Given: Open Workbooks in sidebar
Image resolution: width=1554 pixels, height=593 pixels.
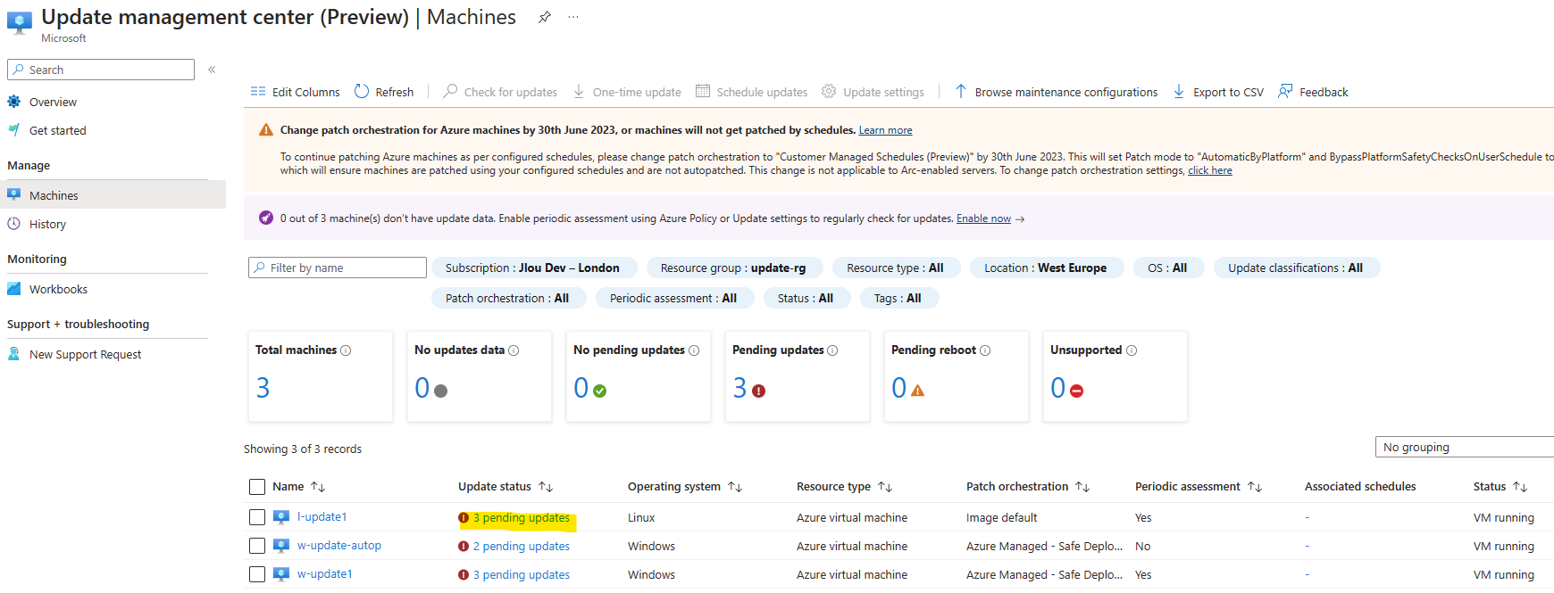Looking at the screenshot, I should [x=58, y=289].
